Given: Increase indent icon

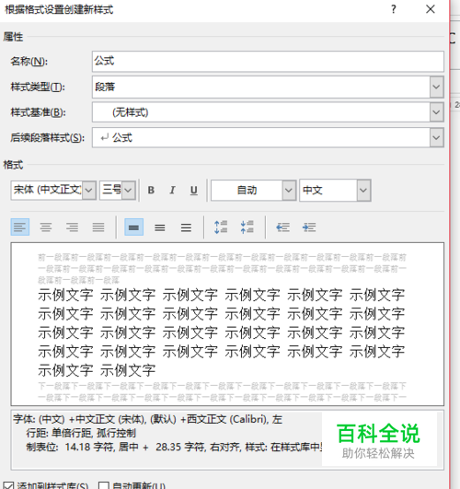Looking at the screenshot, I should click(x=309, y=227).
